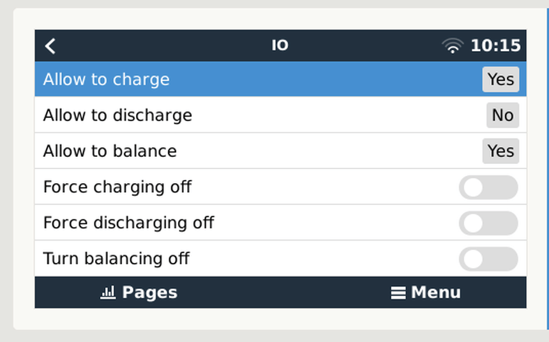Screen dimensions: 549x342
Task: Toggle the Force discharging off switch
Action: pos(488,223)
